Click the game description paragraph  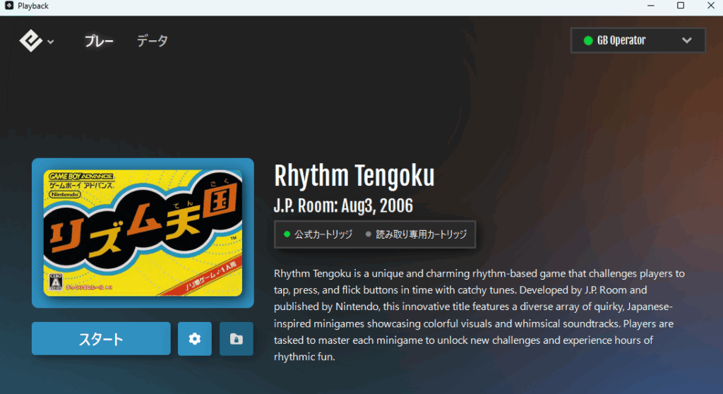coord(479,315)
